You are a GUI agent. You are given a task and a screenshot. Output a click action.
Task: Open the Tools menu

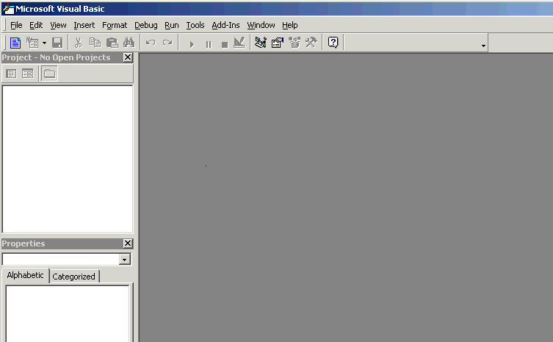coord(195,25)
